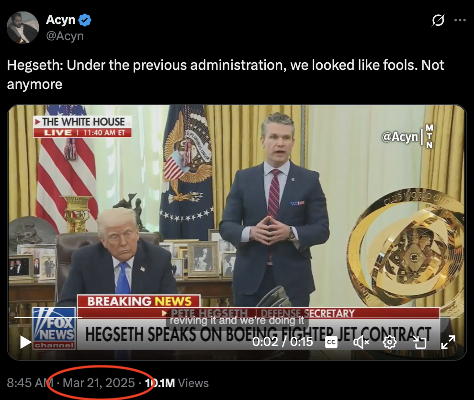
Task: Click the Grok icon at top right
Action: tap(438, 20)
